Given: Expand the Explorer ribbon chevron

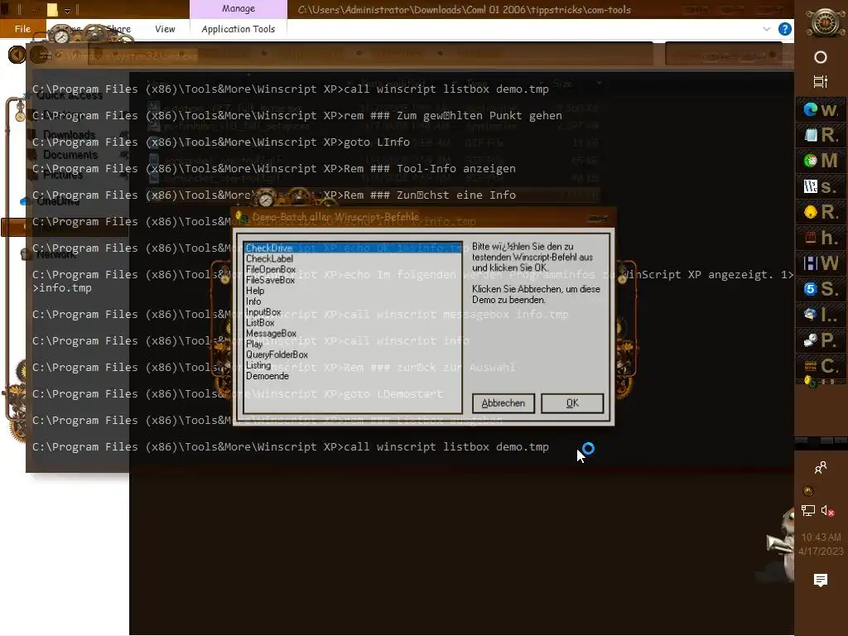Looking at the screenshot, I should coord(766,29).
